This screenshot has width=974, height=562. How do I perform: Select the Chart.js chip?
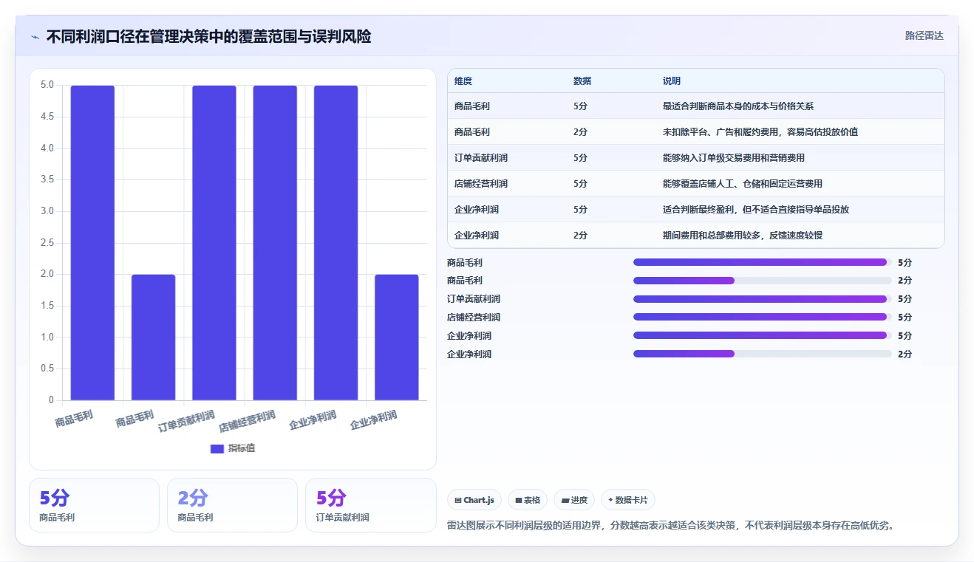(474, 500)
